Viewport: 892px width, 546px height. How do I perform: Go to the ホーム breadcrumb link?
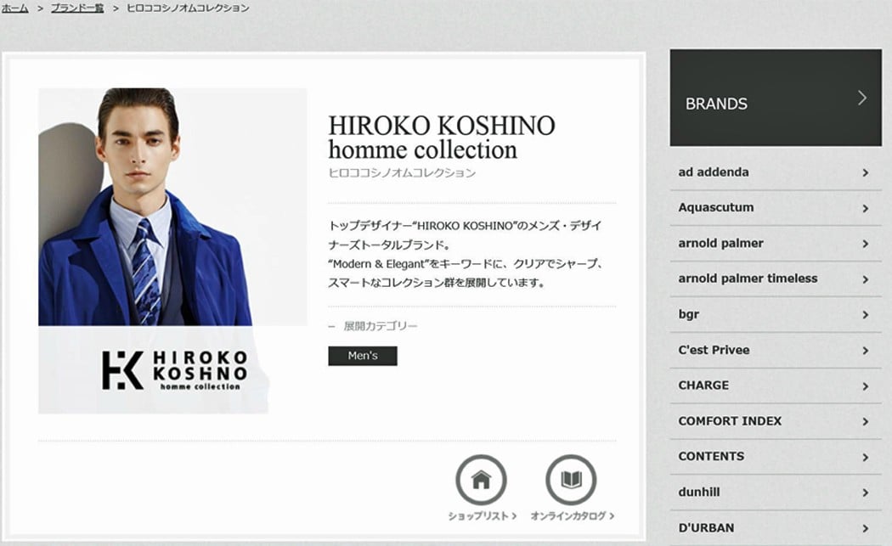pos(14,8)
